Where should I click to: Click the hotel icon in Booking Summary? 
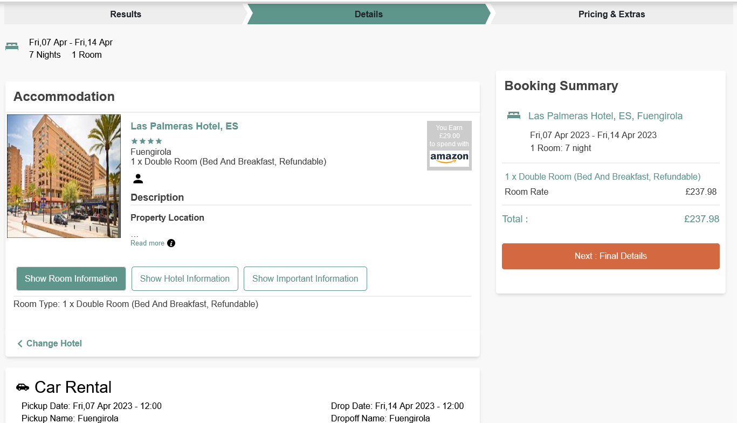pyautogui.click(x=513, y=115)
